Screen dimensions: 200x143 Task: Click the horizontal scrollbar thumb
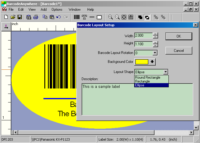tap(86, 132)
